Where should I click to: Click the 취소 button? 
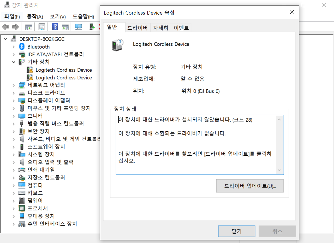point(277,231)
